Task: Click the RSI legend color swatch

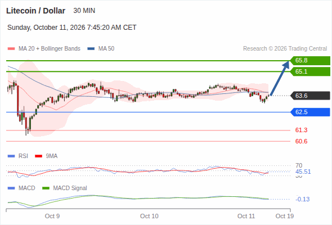Action: [x=11, y=156]
